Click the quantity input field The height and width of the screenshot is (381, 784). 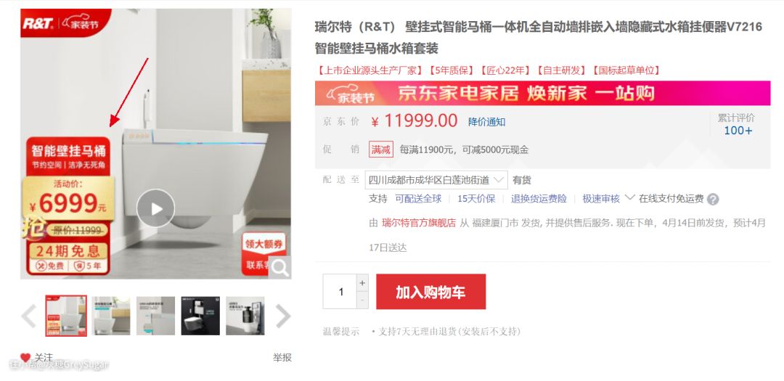point(340,292)
